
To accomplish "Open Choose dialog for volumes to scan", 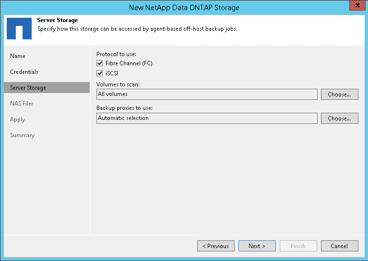I will (339, 95).
